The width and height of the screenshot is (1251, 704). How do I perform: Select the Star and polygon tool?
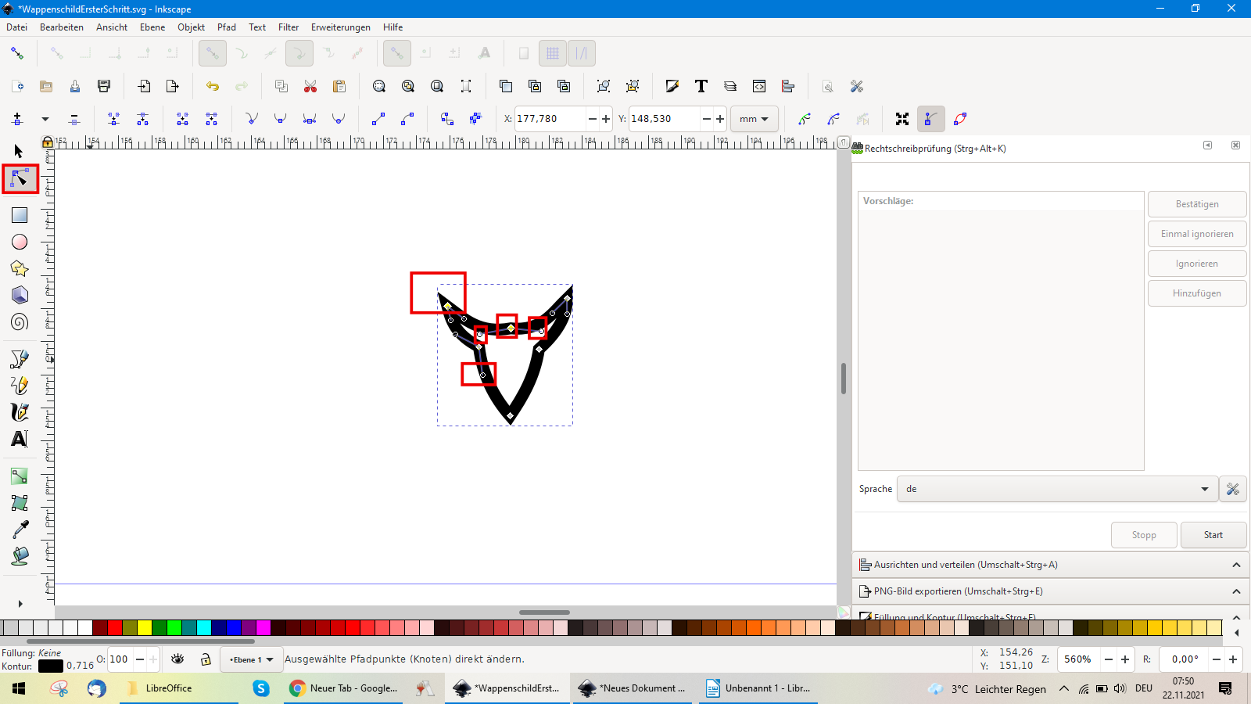click(x=20, y=268)
